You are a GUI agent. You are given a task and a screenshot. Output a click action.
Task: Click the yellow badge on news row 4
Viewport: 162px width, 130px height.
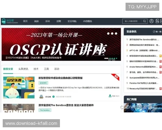160,56
